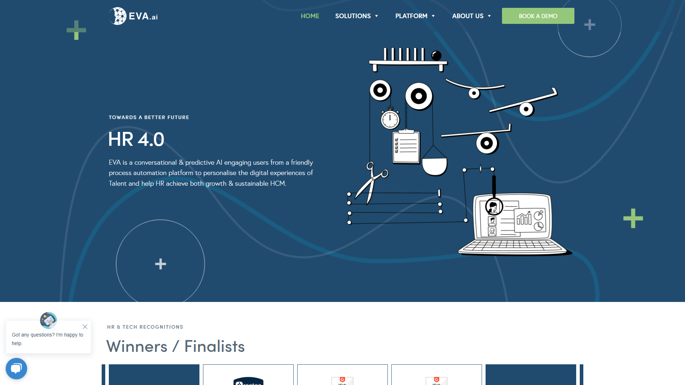Screen dimensions: 685x385
Task: Navigate to HR & Tech Recognitions section
Action: click(144, 327)
